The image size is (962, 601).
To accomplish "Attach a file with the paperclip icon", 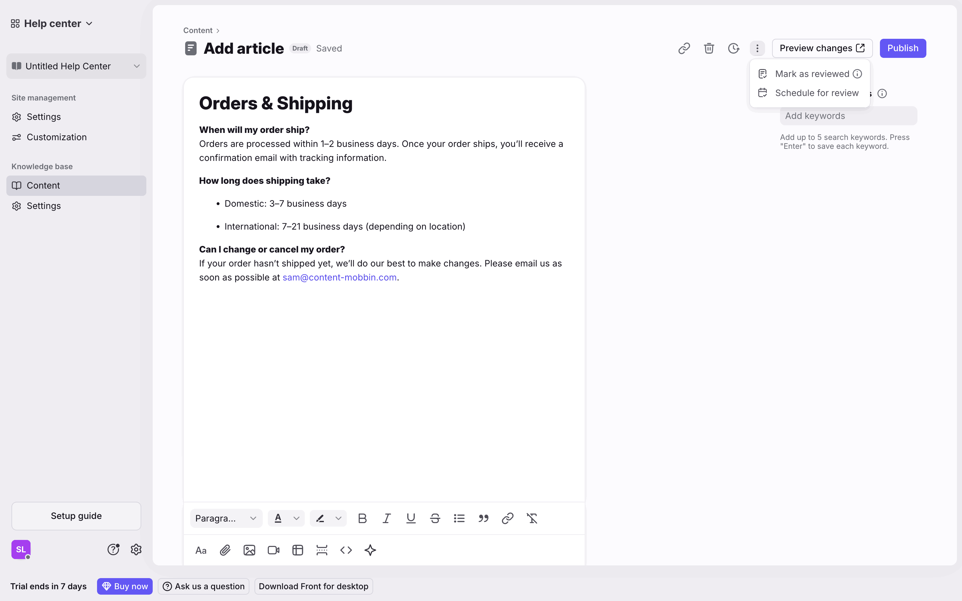I will coord(225,550).
